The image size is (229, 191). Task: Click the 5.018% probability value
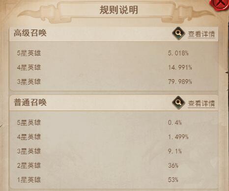click(x=178, y=53)
